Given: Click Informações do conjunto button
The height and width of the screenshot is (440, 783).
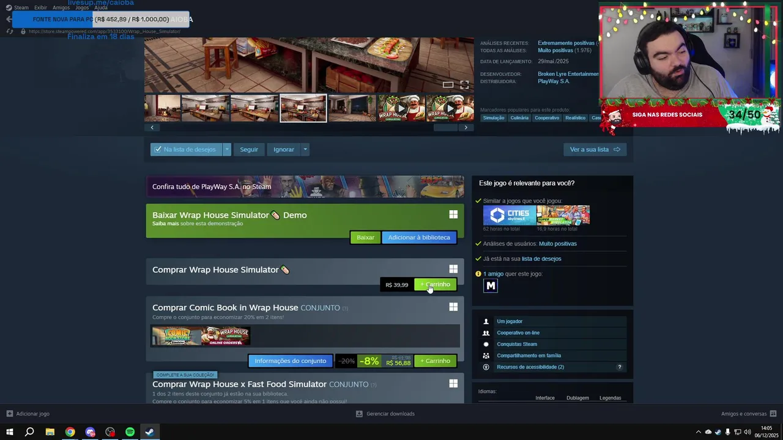Looking at the screenshot, I should tap(291, 361).
